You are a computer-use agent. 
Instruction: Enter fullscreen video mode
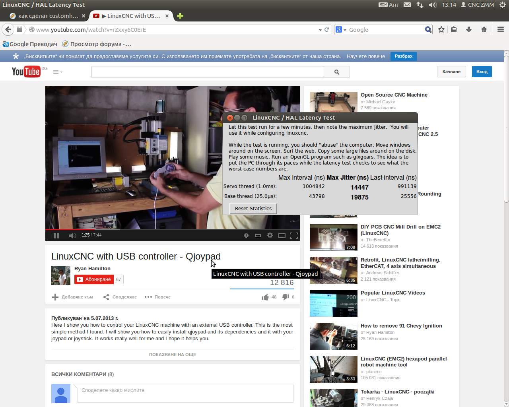(294, 235)
